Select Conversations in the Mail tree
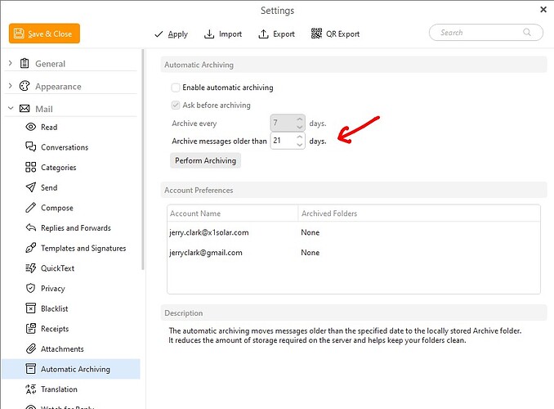Screen dimensions: 554x409 [64, 148]
